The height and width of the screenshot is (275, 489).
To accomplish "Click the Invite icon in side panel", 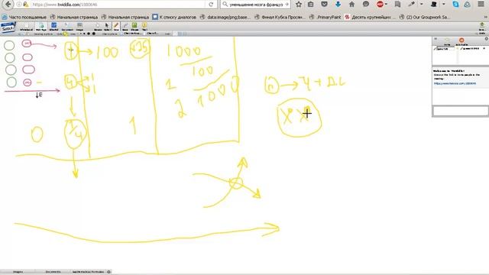I will tap(447, 41).
